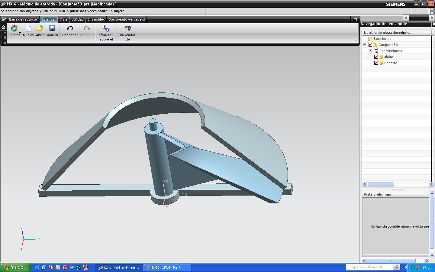The height and width of the screenshot is (272, 435).
Task: Open the PDF-XChange quick launch icon
Action: (86, 267)
